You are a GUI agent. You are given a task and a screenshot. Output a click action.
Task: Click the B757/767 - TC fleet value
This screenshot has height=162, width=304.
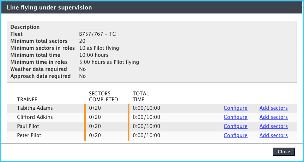pyautogui.click(x=97, y=34)
